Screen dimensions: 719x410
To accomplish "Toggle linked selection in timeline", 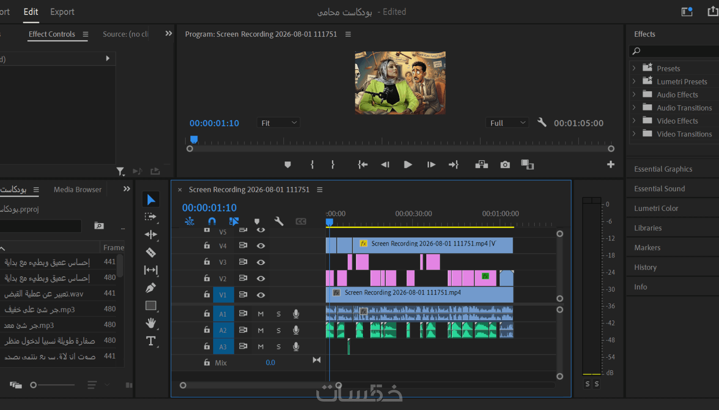I will click(234, 221).
